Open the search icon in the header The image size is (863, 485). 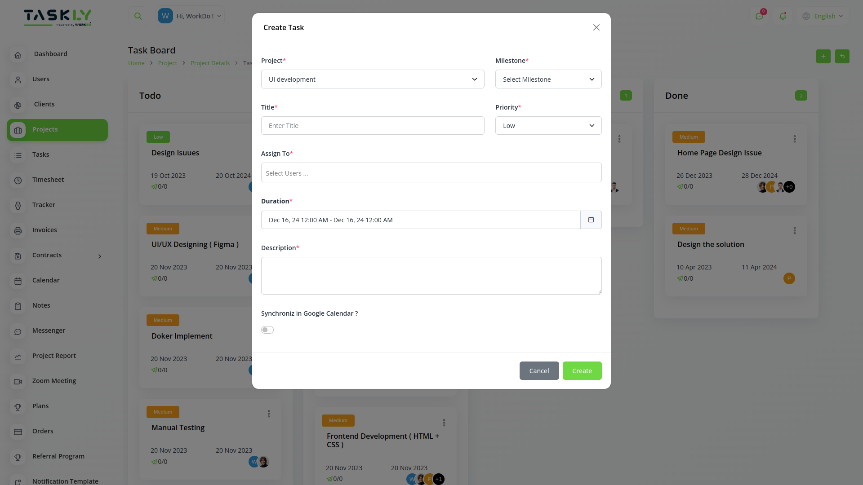tap(138, 16)
